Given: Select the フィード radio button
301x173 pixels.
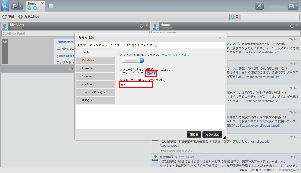Looking at the screenshot, I should (122, 73).
